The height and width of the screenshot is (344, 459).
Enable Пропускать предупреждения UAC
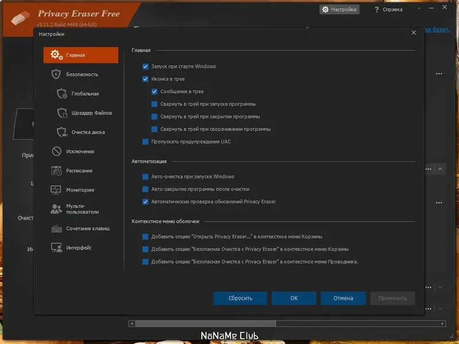[x=145, y=142]
